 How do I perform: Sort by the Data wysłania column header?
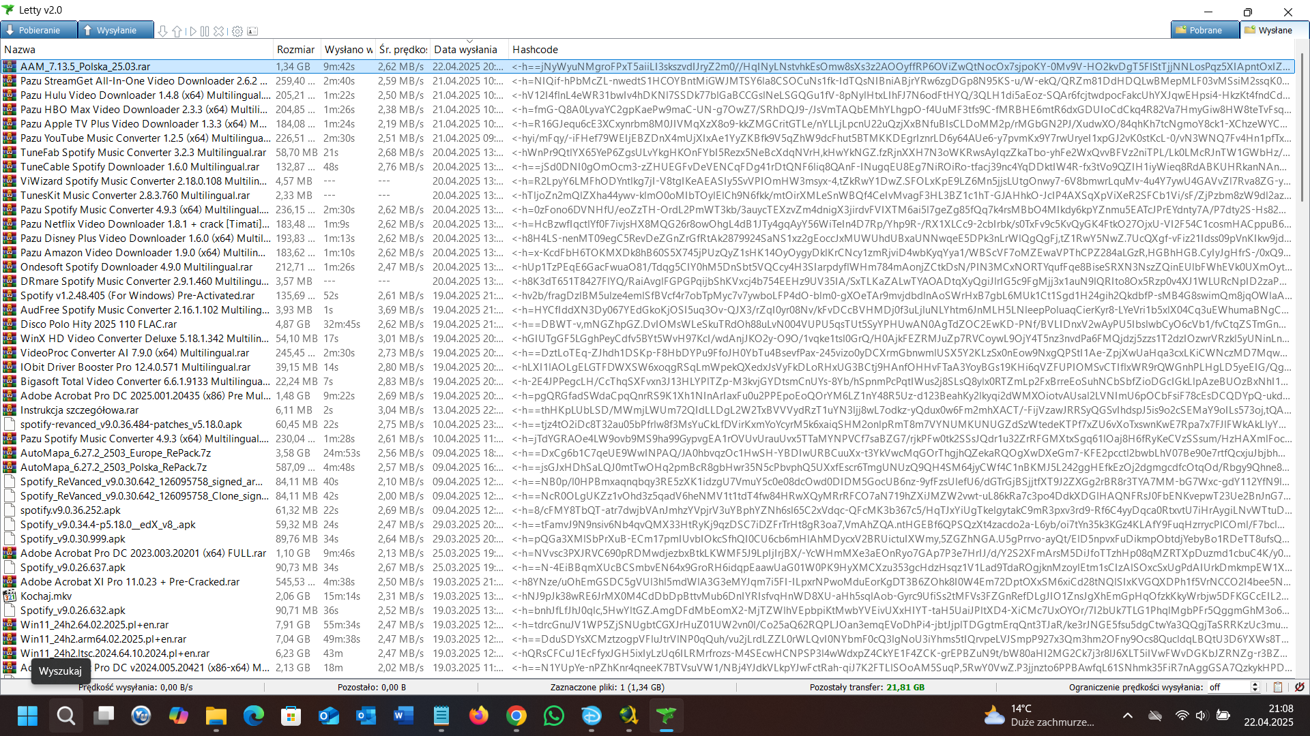point(469,50)
